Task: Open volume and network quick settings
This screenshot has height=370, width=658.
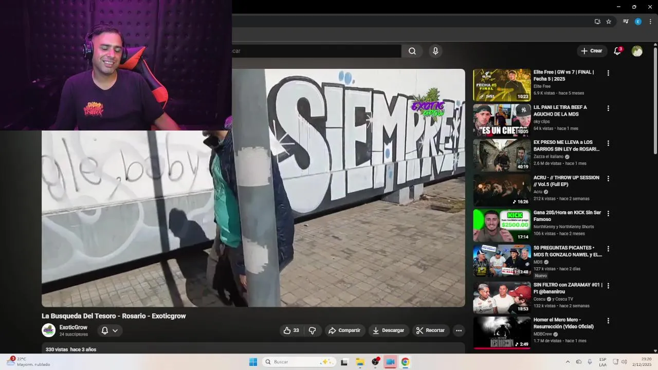Action: [x=620, y=362]
